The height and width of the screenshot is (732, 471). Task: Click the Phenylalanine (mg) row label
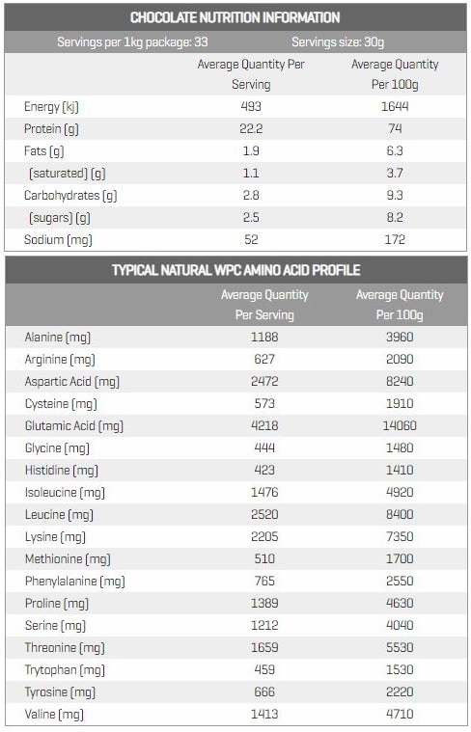(x=74, y=582)
